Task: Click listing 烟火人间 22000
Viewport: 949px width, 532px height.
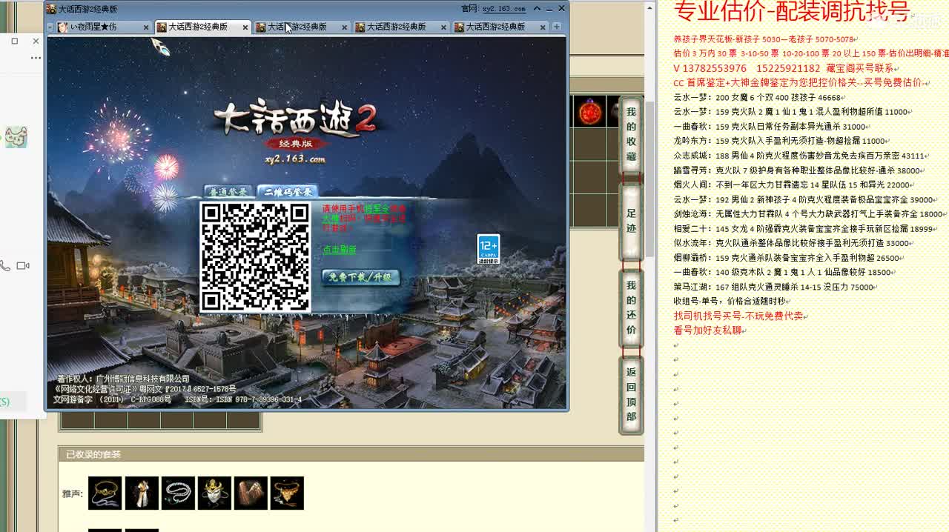Action: coord(792,185)
